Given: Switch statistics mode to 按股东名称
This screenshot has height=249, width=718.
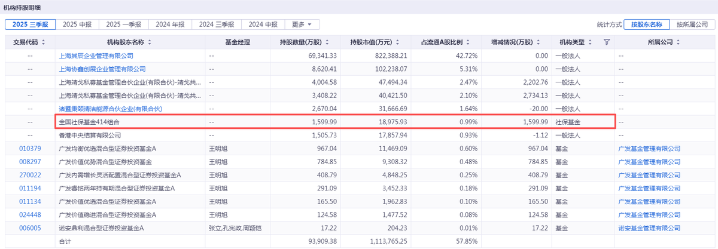Looking at the screenshot, I should coord(646,24).
